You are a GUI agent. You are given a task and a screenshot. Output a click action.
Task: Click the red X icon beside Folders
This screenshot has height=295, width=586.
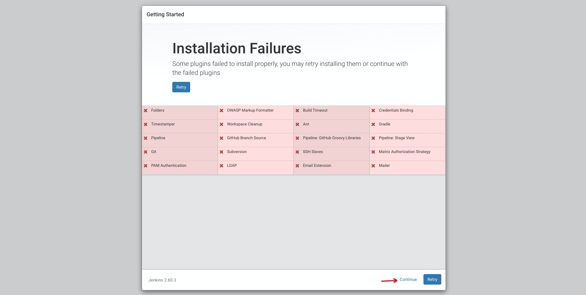click(146, 110)
